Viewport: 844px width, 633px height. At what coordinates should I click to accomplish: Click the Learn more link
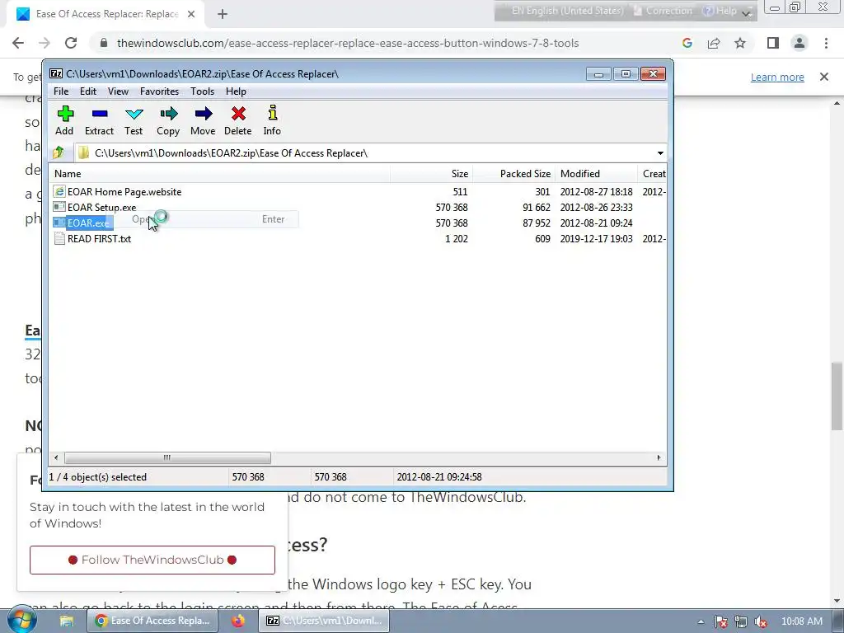pos(777,77)
